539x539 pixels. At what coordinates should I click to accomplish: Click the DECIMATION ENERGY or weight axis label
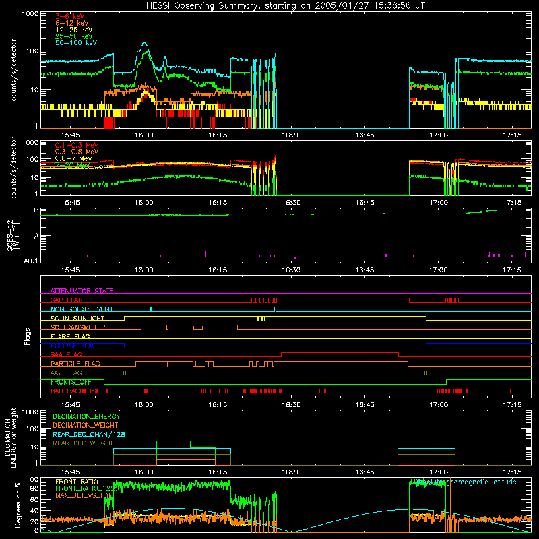[x=10, y=437]
